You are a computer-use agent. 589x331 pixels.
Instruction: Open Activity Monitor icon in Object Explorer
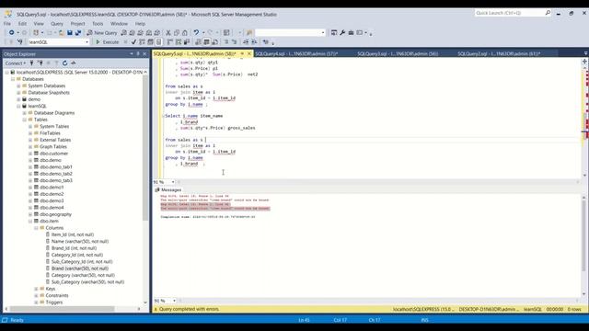click(x=74, y=63)
